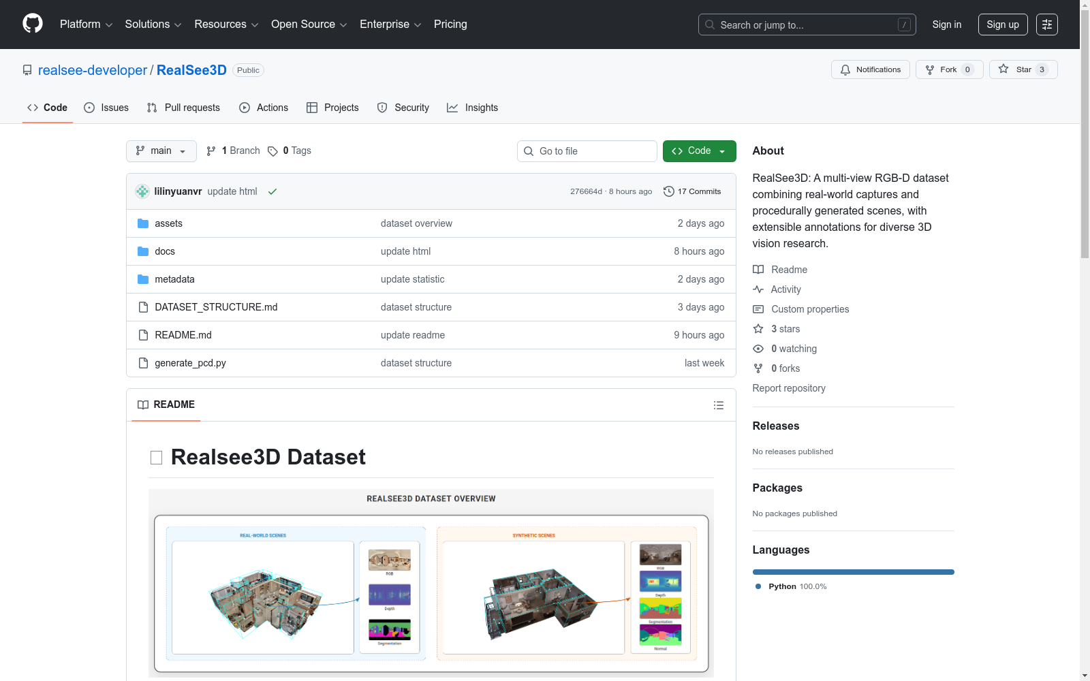Click the 'update readme' commit message

[x=413, y=335]
